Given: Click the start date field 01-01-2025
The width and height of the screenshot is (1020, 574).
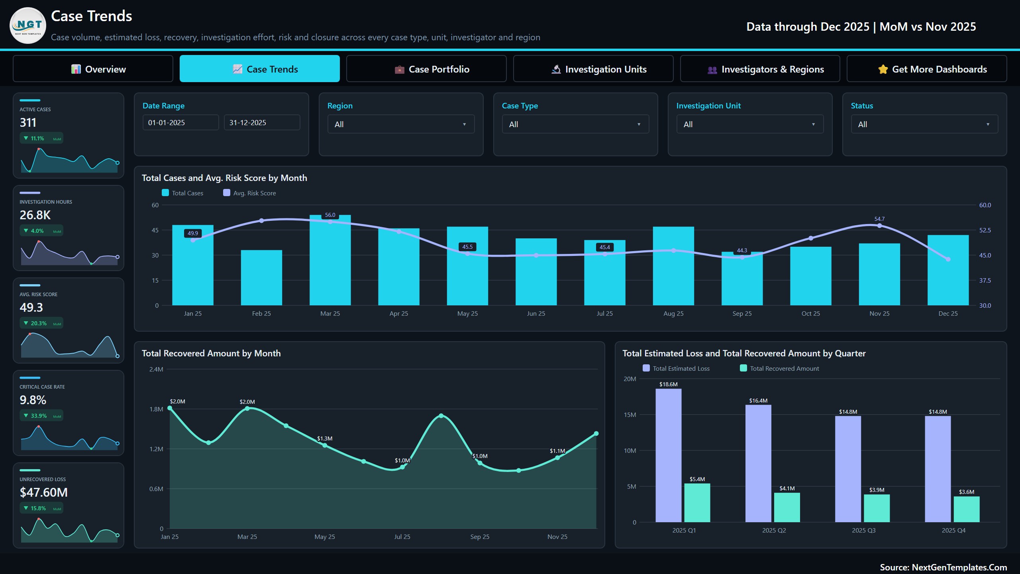Looking at the screenshot, I should (181, 122).
